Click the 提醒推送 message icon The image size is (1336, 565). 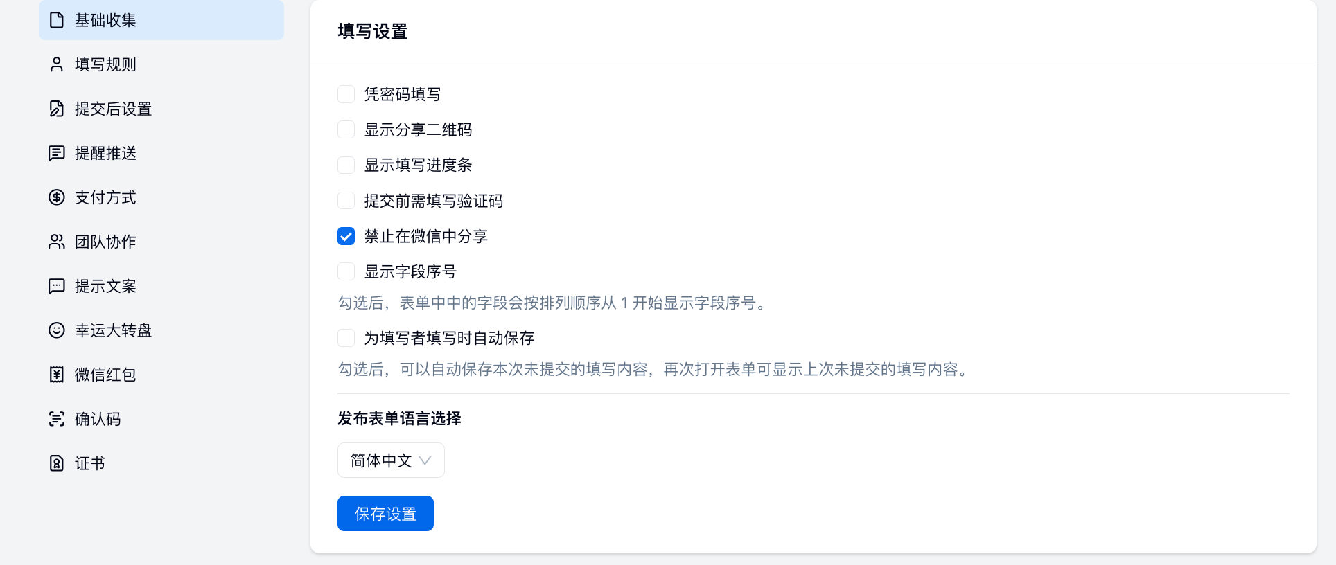[x=57, y=153]
